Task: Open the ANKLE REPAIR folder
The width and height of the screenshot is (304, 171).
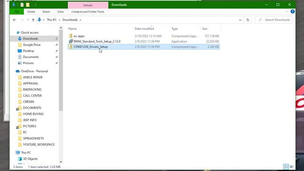Action: 33,77
